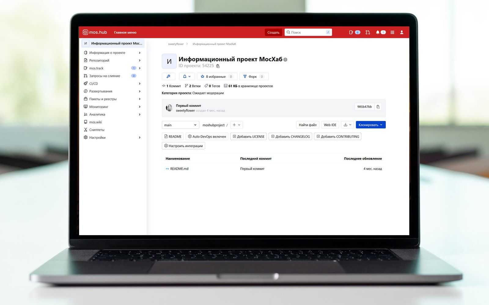Open the user profile icon
The width and height of the screenshot is (489, 305).
(402, 32)
